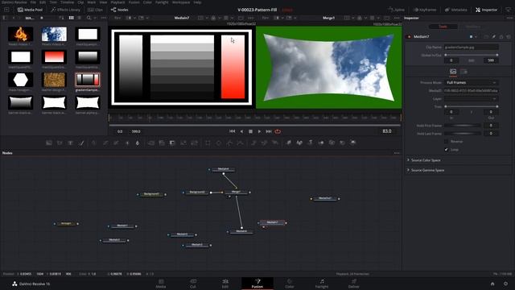Click play forward button

point(259,131)
